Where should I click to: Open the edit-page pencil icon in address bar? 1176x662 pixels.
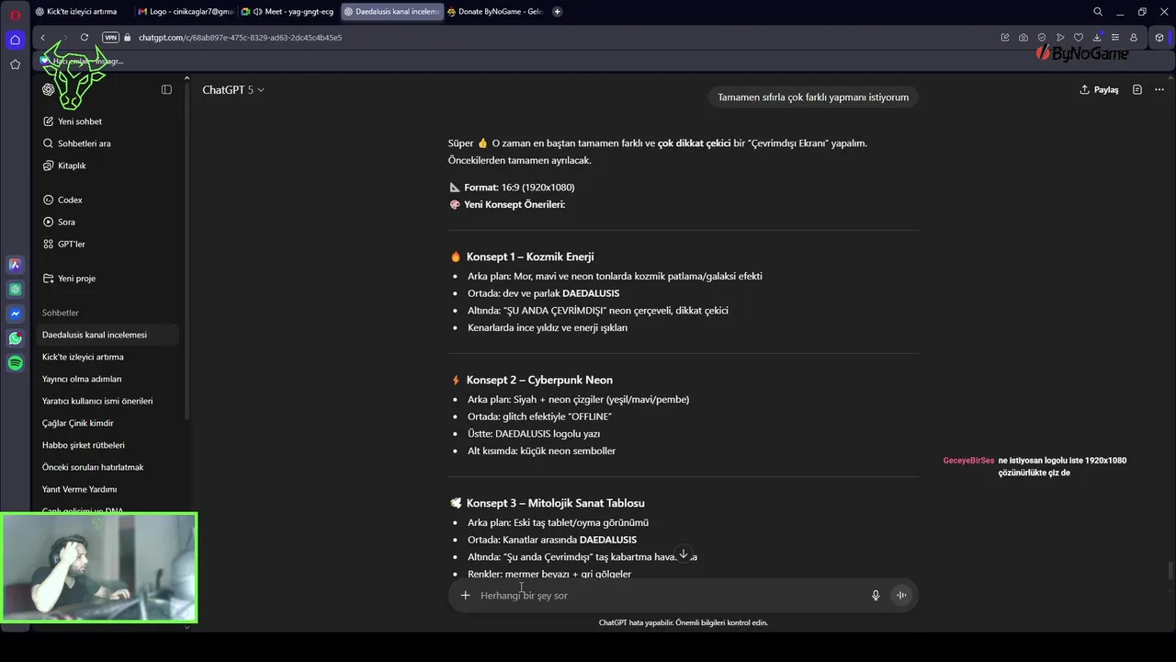pyautogui.click(x=1005, y=38)
